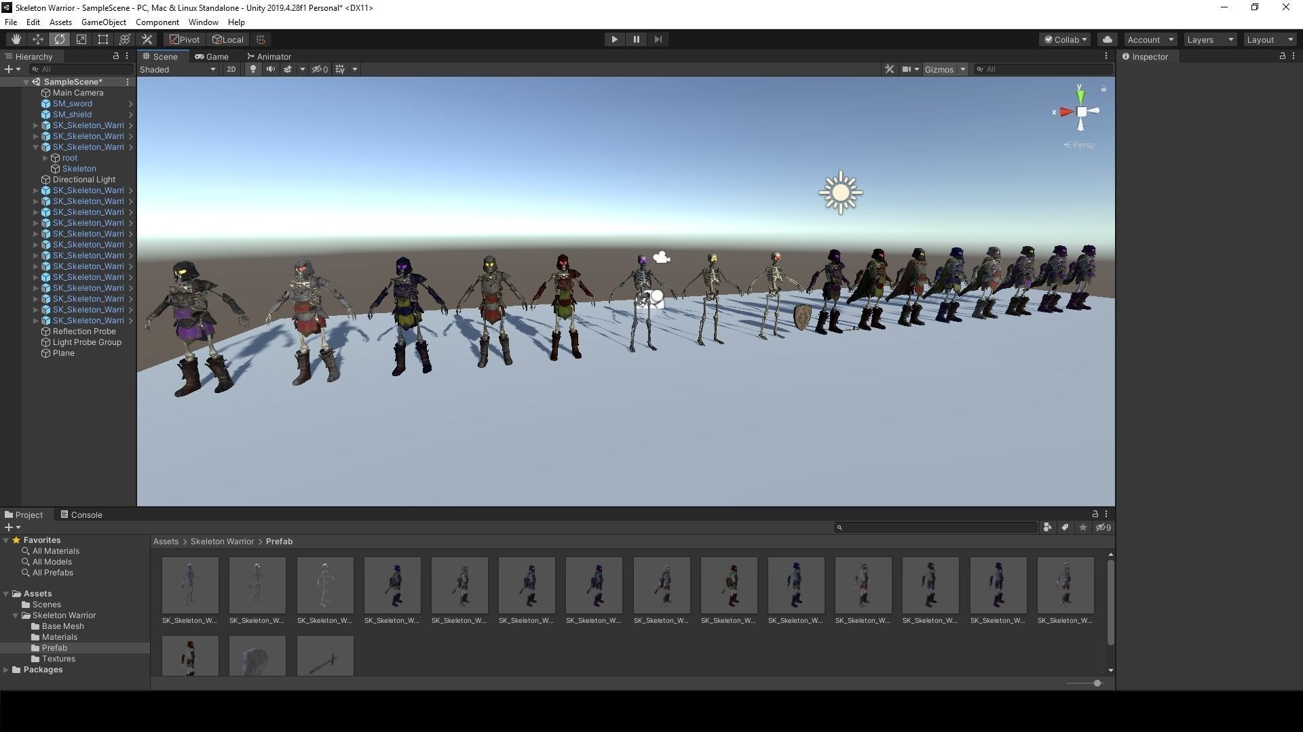Search by label icon in Project

point(1065,527)
